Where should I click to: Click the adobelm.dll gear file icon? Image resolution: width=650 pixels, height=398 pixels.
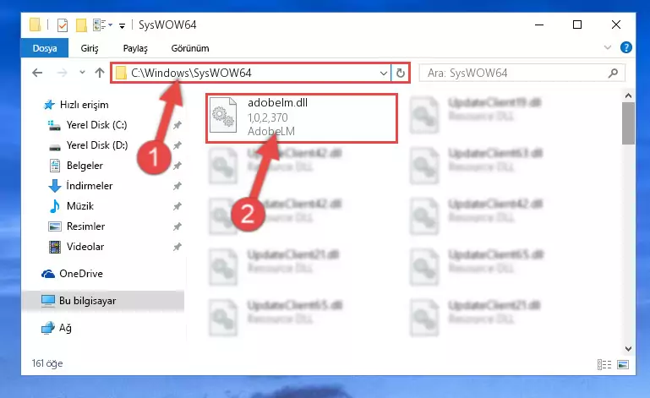tap(223, 116)
